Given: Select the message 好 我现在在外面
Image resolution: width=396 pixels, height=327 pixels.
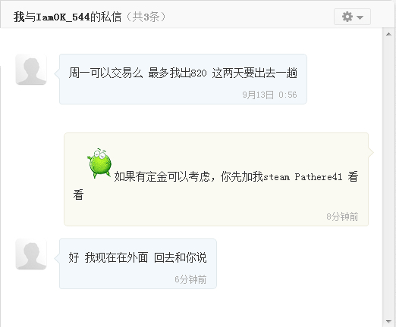Looking at the screenshot, I should pos(137,258).
